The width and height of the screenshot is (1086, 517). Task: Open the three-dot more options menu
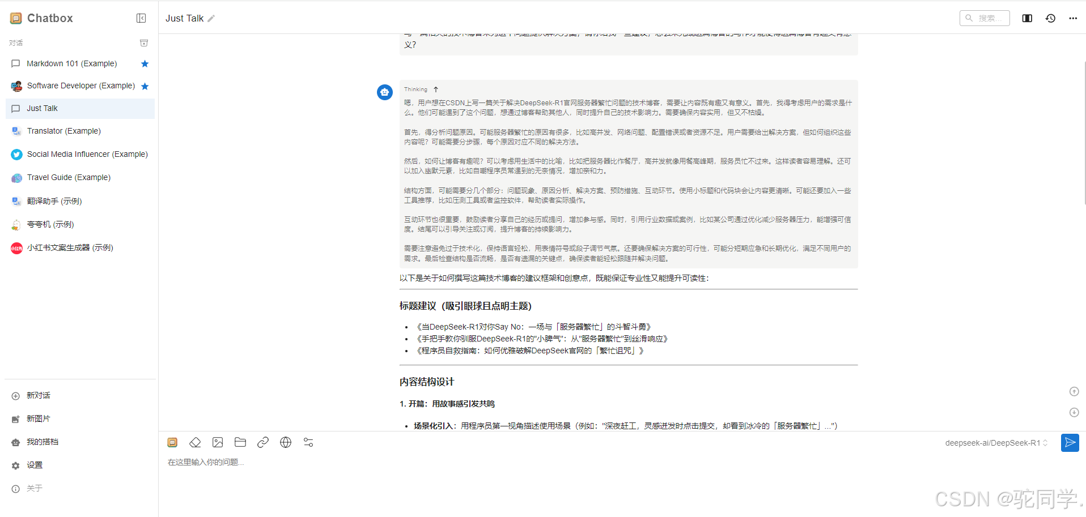pyautogui.click(x=1073, y=18)
